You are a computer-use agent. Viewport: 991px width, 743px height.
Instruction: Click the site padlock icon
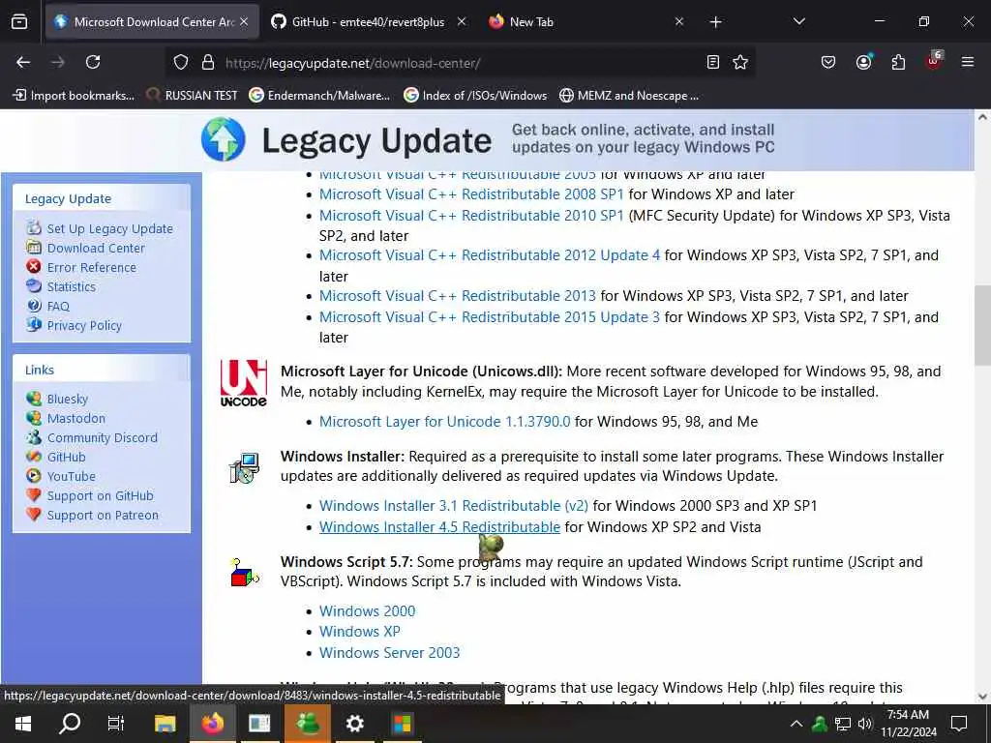[208, 63]
